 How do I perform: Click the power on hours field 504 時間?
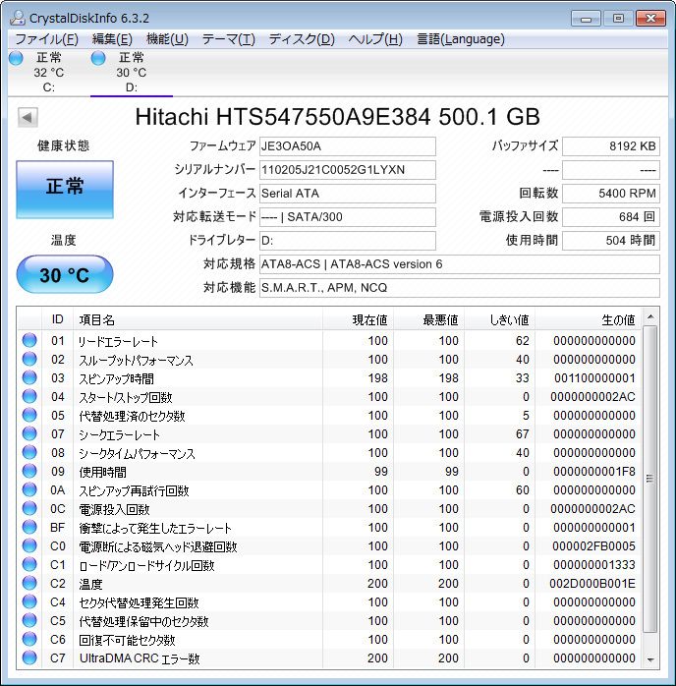611,241
